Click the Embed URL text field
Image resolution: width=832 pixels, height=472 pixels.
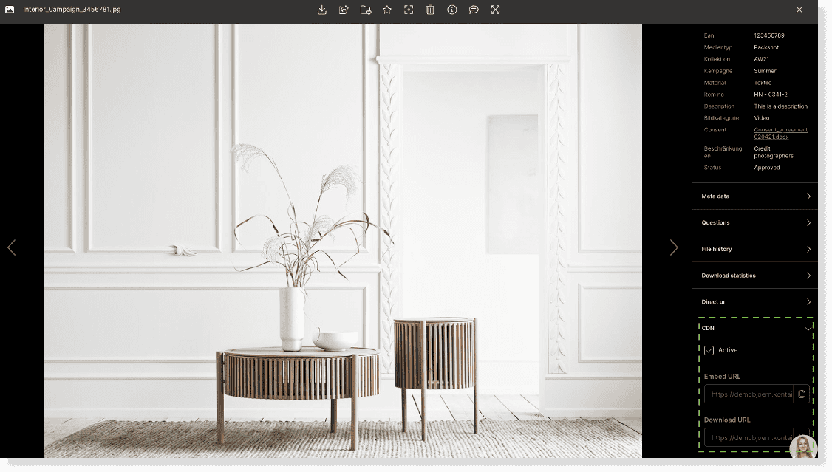pyautogui.click(x=749, y=394)
